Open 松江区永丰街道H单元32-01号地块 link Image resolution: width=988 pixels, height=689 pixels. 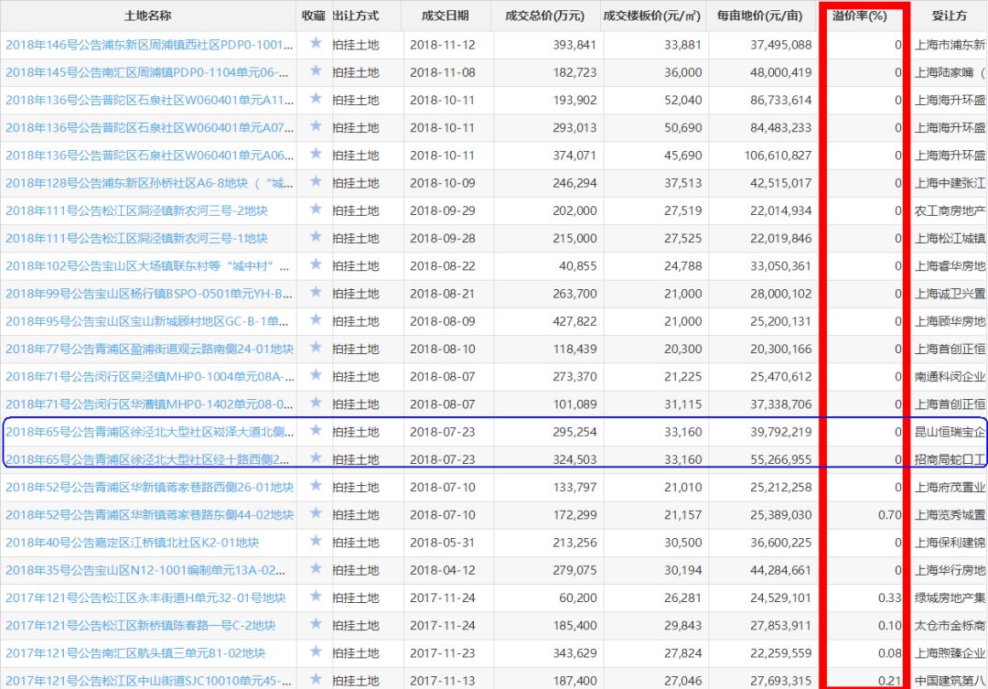[145, 597]
